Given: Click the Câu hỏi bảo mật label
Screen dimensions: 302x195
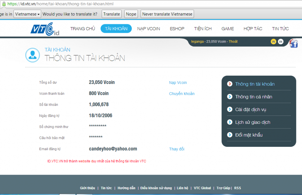Looking at the screenshot, I should (52, 138).
